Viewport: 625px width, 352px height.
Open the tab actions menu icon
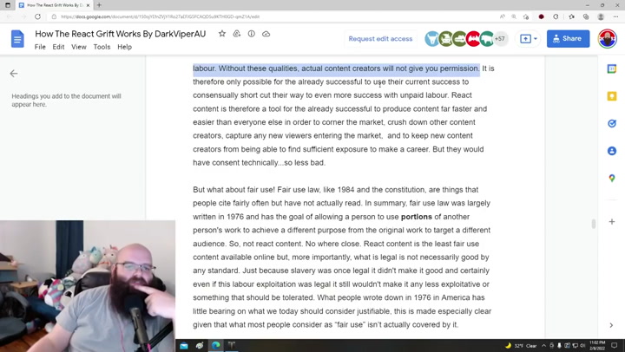pyautogui.click(x=8, y=5)
